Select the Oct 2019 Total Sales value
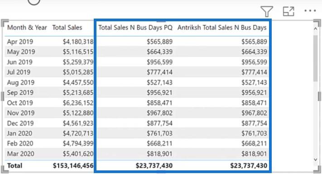Viewport: 322px width, 174px height. (78, 103)
